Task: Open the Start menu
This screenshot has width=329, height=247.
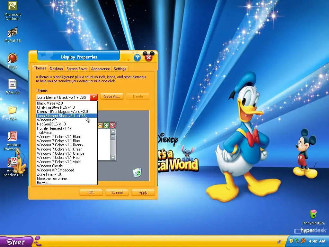Action: coord(17,242)
